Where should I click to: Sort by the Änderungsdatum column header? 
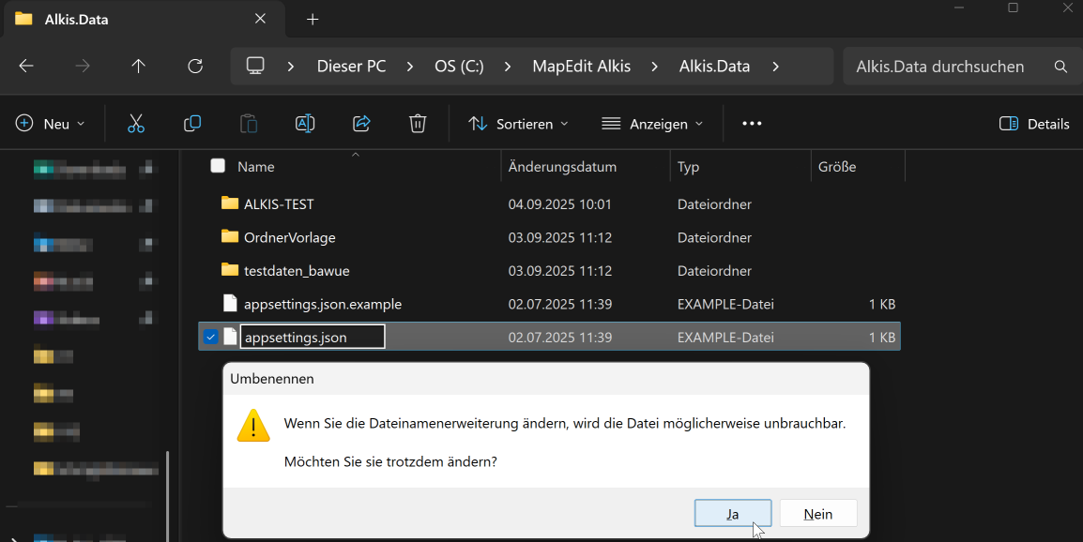click(x=562, y=167)
